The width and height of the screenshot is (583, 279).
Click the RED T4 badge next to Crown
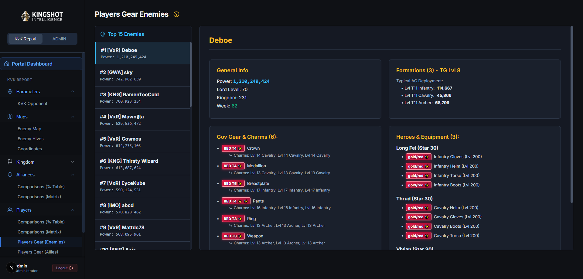(x=233, y=148)
